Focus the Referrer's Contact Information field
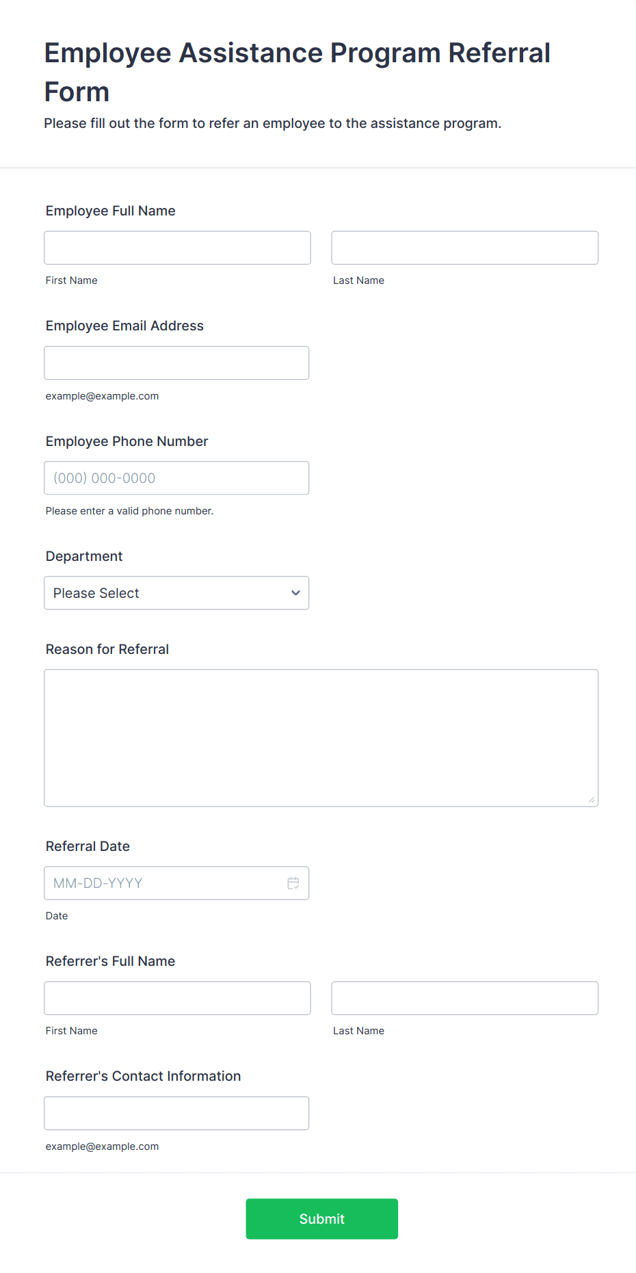 (176, 1114)
